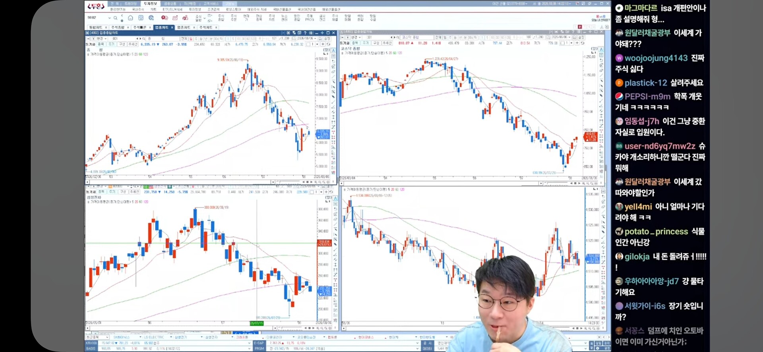Click the search magnifier in the top-left chart toolbar
The image size is (763, 352).
coord(143,39)
